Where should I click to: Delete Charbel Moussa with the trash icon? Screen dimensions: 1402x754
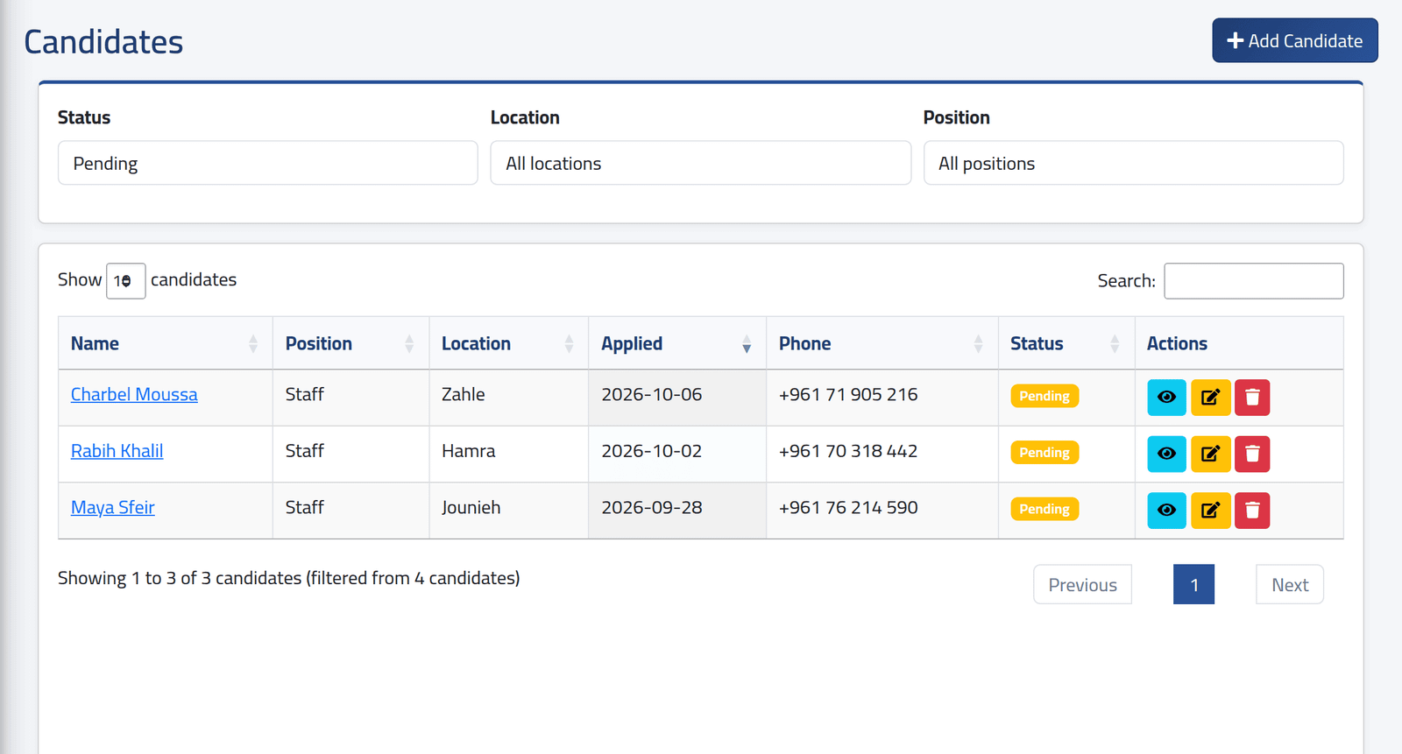click(1252, 397)
